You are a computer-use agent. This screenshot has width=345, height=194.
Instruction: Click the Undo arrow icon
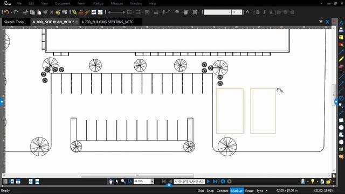6,12
